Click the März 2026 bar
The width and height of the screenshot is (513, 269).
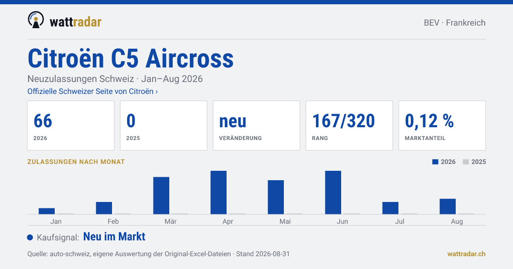161,196
